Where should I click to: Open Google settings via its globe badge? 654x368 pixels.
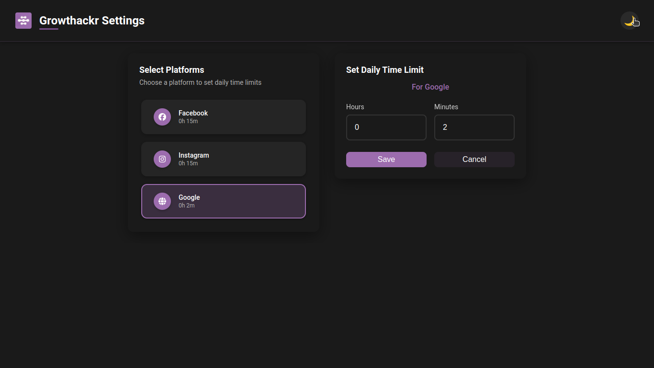(162, 201)
